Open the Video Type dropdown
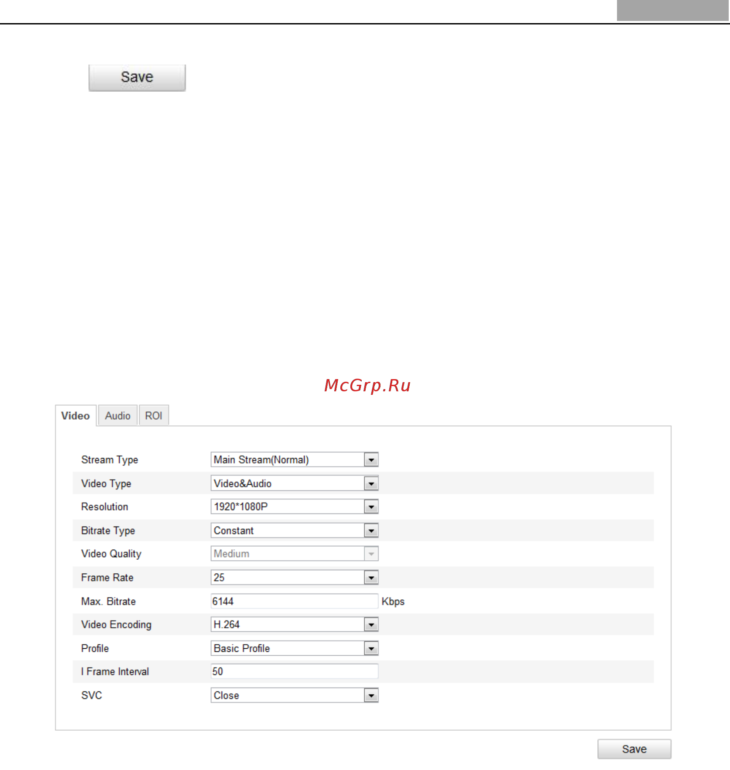The width and height of the screenshot is (730, 770). tap(295, 483)
